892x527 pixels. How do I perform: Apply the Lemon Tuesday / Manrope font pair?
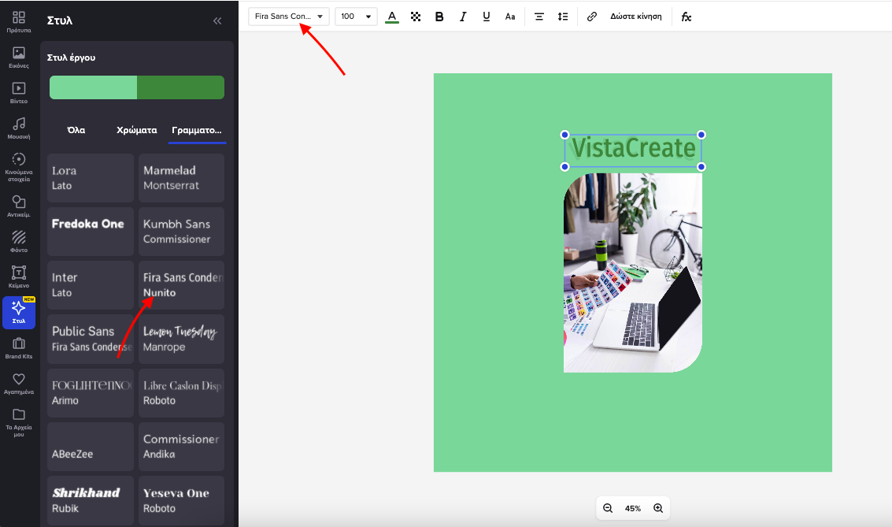tap(182, 339)
